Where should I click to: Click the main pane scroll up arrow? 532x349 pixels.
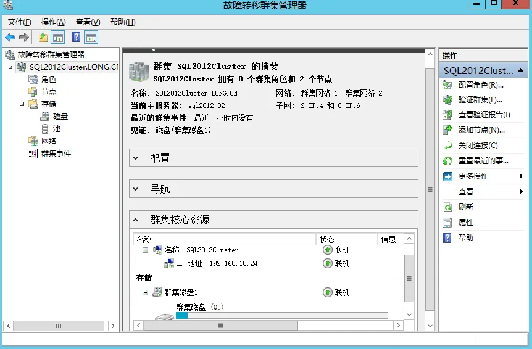pos(430,54)
